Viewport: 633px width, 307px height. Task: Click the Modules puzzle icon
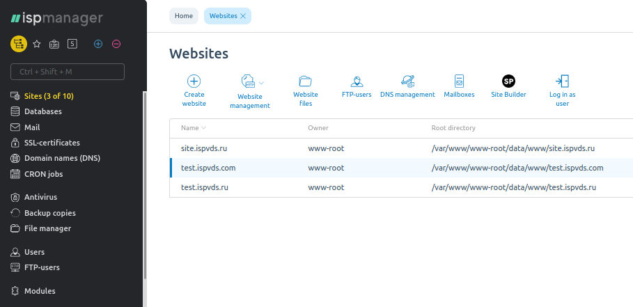(x=15, y=291)
